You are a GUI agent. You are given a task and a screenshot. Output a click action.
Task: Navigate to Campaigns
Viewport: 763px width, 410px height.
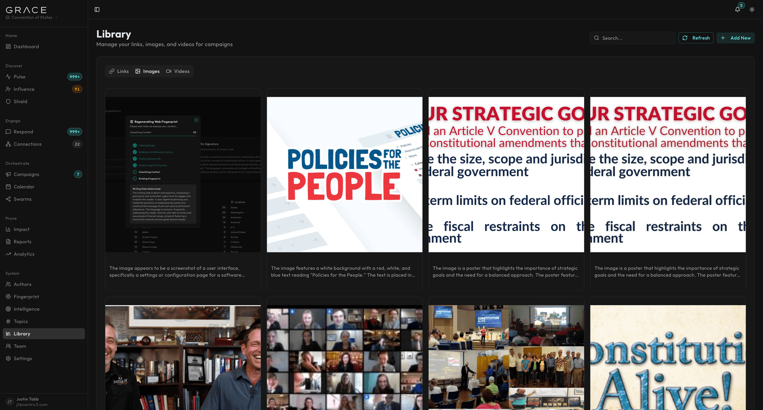[26, 174]
